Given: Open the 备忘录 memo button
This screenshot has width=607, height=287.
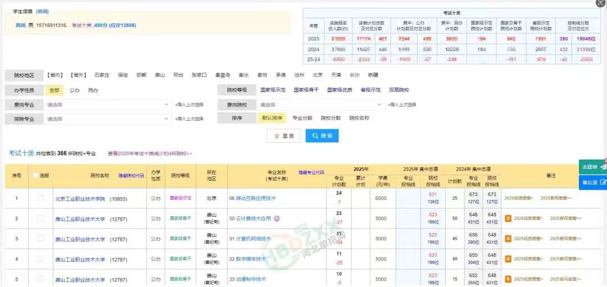Looking at the screenshot, I should 593,182.
